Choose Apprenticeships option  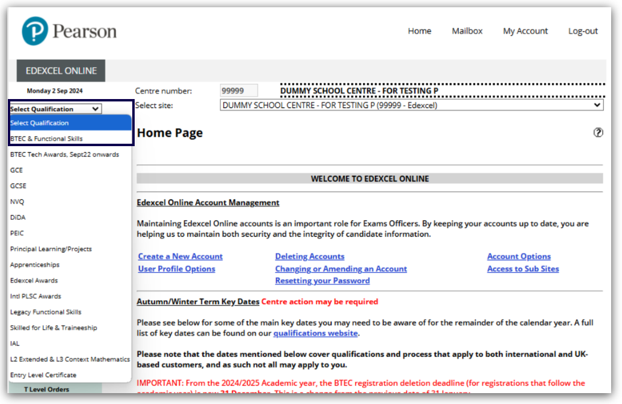71,265
